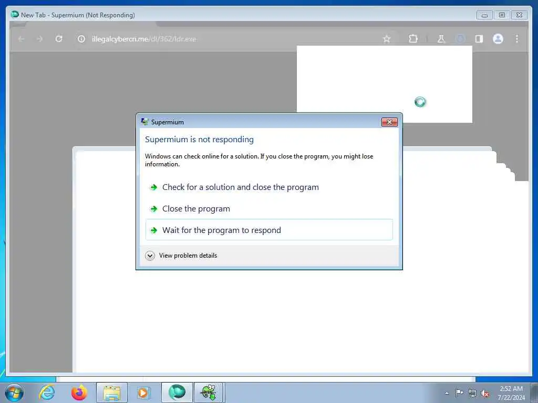Reload the page with refresh icon
The image size is (538, 403).
59,39
